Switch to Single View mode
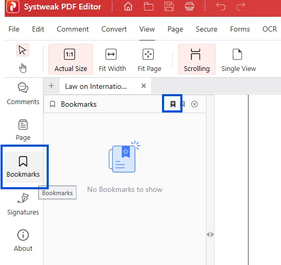The image size is (281, 265). [x=239, y=60]
